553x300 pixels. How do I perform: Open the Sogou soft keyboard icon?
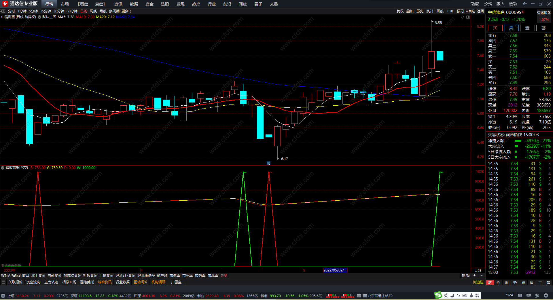tap(465, 295)
